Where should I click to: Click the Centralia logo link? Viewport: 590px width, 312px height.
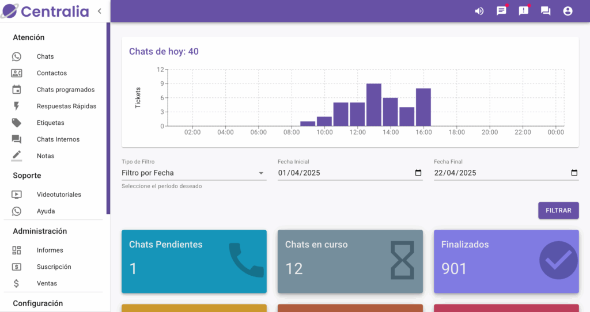[47, 11]
